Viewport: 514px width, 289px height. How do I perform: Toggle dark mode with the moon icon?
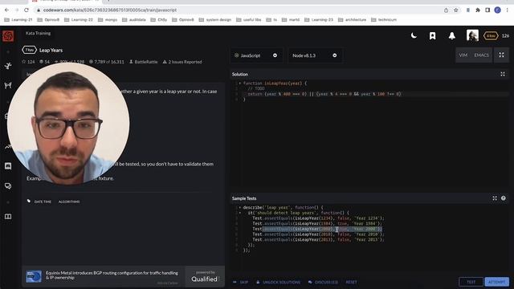click(x=414, y=35)
